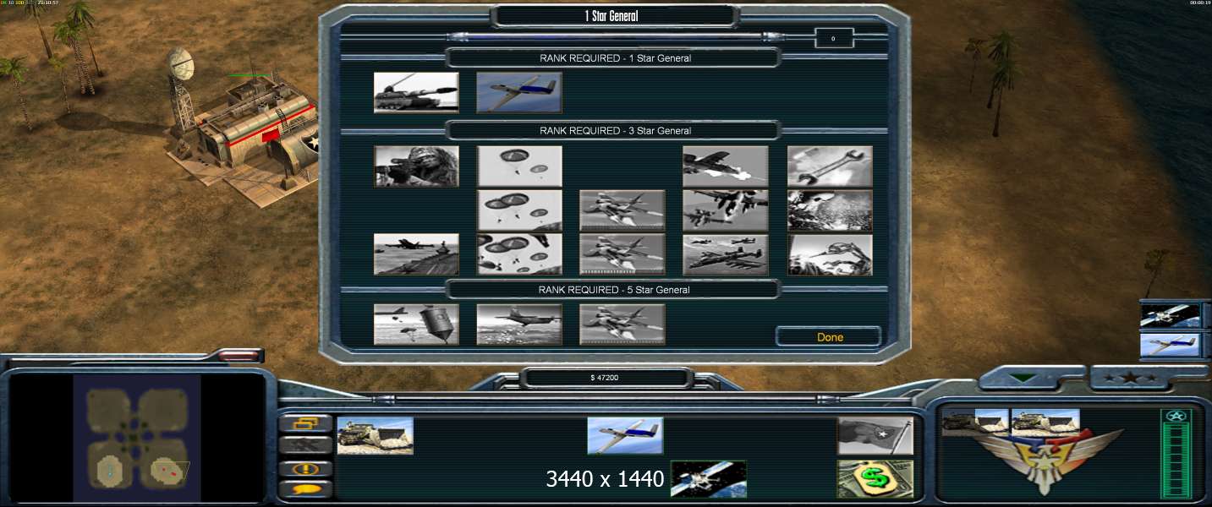Click 'RANK REQUIRED - 1 Star General' header
Screen dimensions: 1212x507
pos(615,58)
